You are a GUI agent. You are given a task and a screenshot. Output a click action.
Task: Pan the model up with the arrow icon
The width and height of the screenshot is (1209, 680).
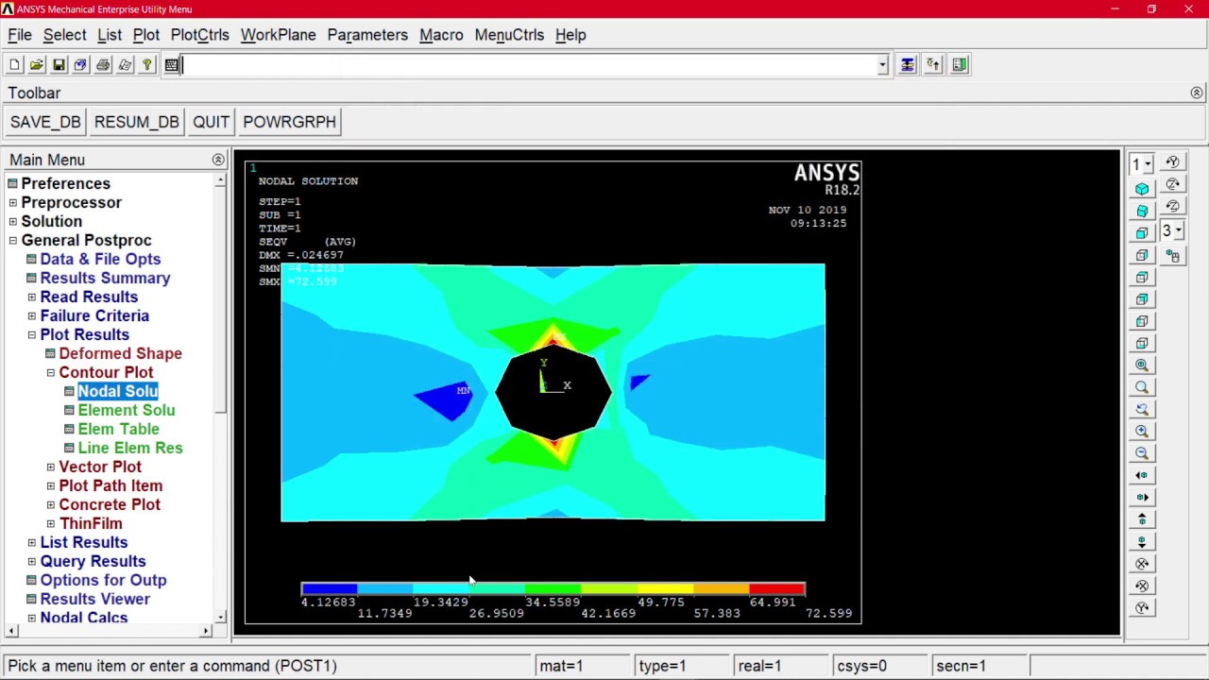coord(1142,519)
